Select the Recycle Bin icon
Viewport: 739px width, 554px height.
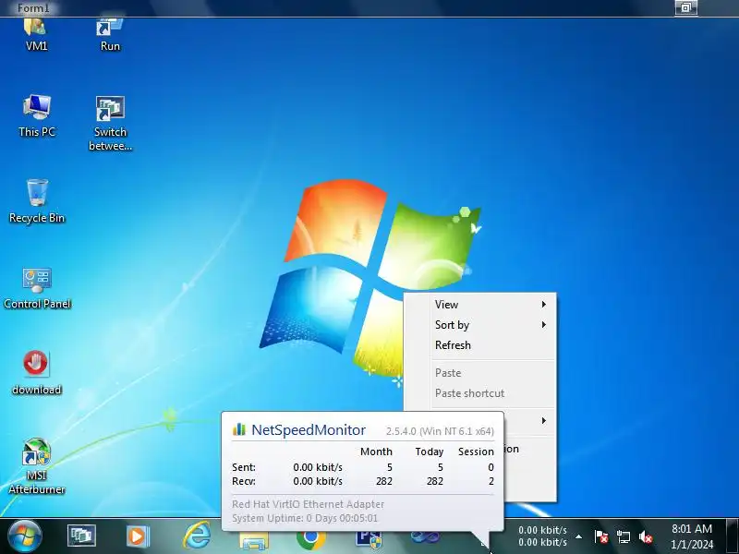pyautogui.click(x=37, y=201)
